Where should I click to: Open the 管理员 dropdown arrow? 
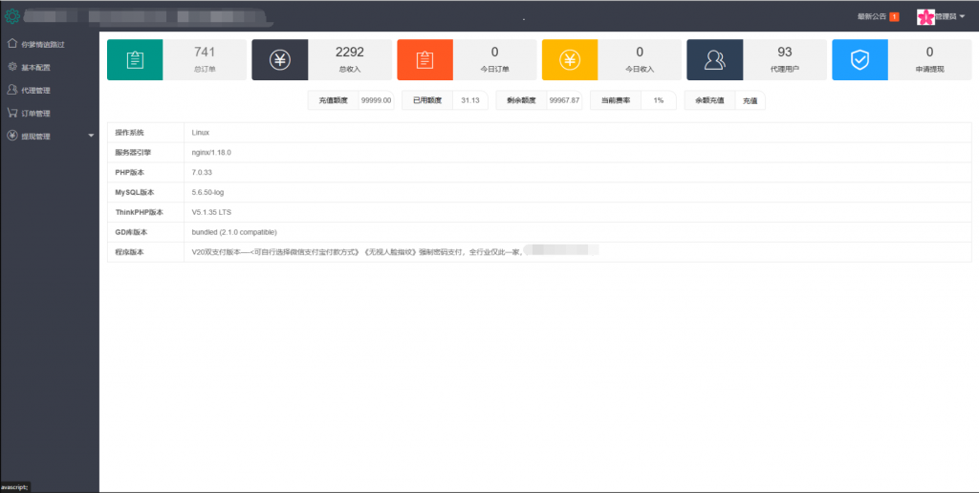[962, 17]
